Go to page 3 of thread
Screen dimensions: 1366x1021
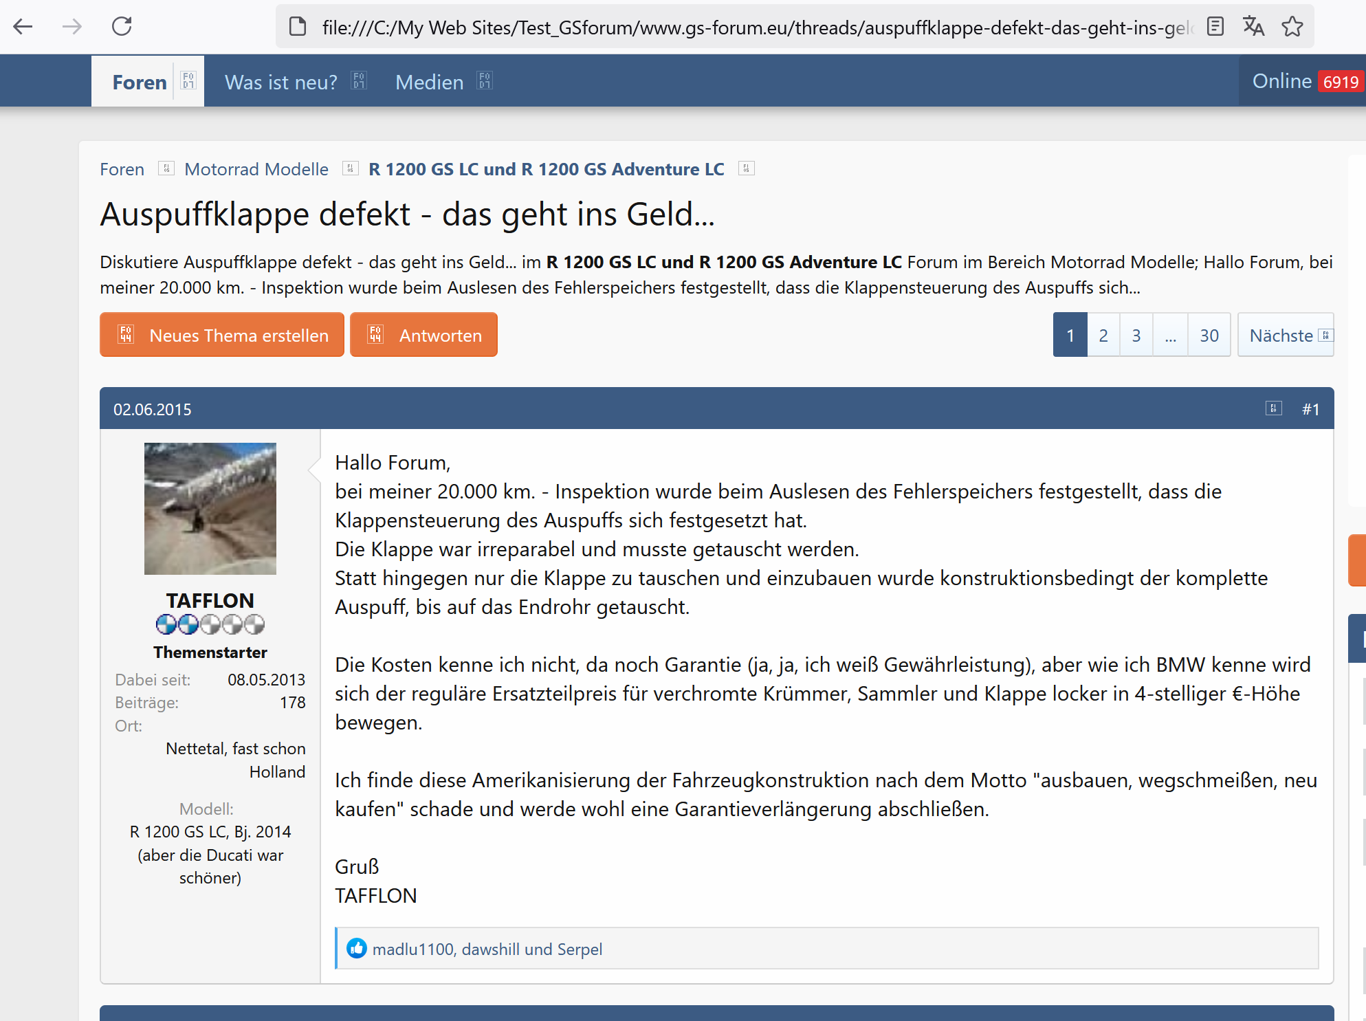click(x=1136, y=335)
